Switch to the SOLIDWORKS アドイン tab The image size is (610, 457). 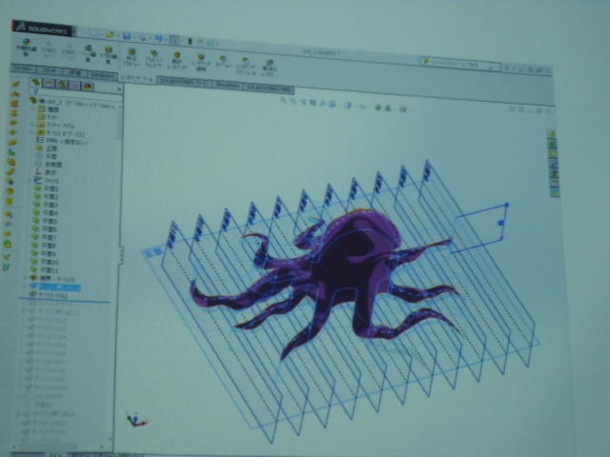coord(184,82)
